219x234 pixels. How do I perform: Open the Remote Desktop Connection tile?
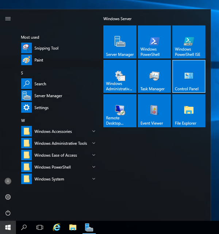coord(120,111)
